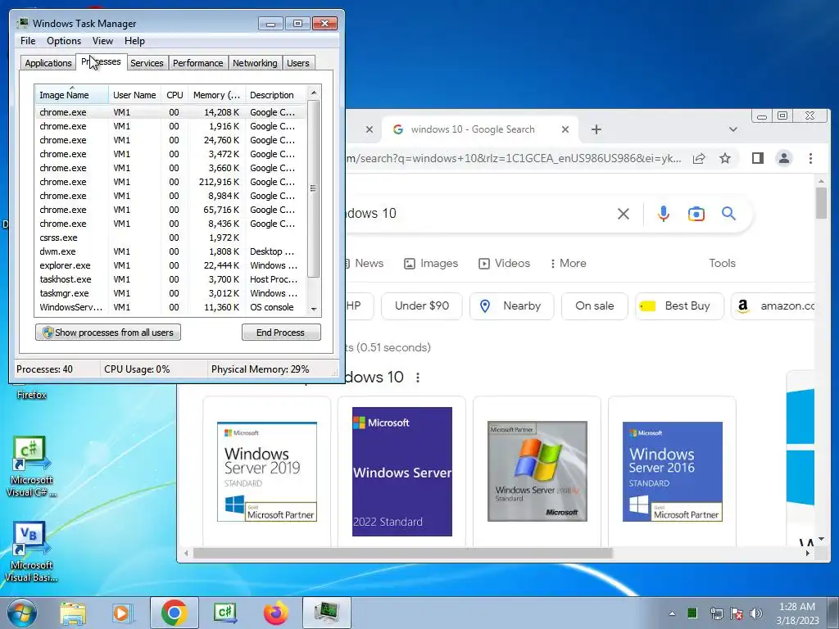839x629 pixels.
Task: Open Task Manager Help menu
Action: pyautogui.click(x=134, y=41)
